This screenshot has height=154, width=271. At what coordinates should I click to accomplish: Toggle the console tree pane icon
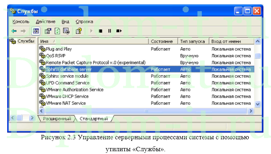point(36,31)
